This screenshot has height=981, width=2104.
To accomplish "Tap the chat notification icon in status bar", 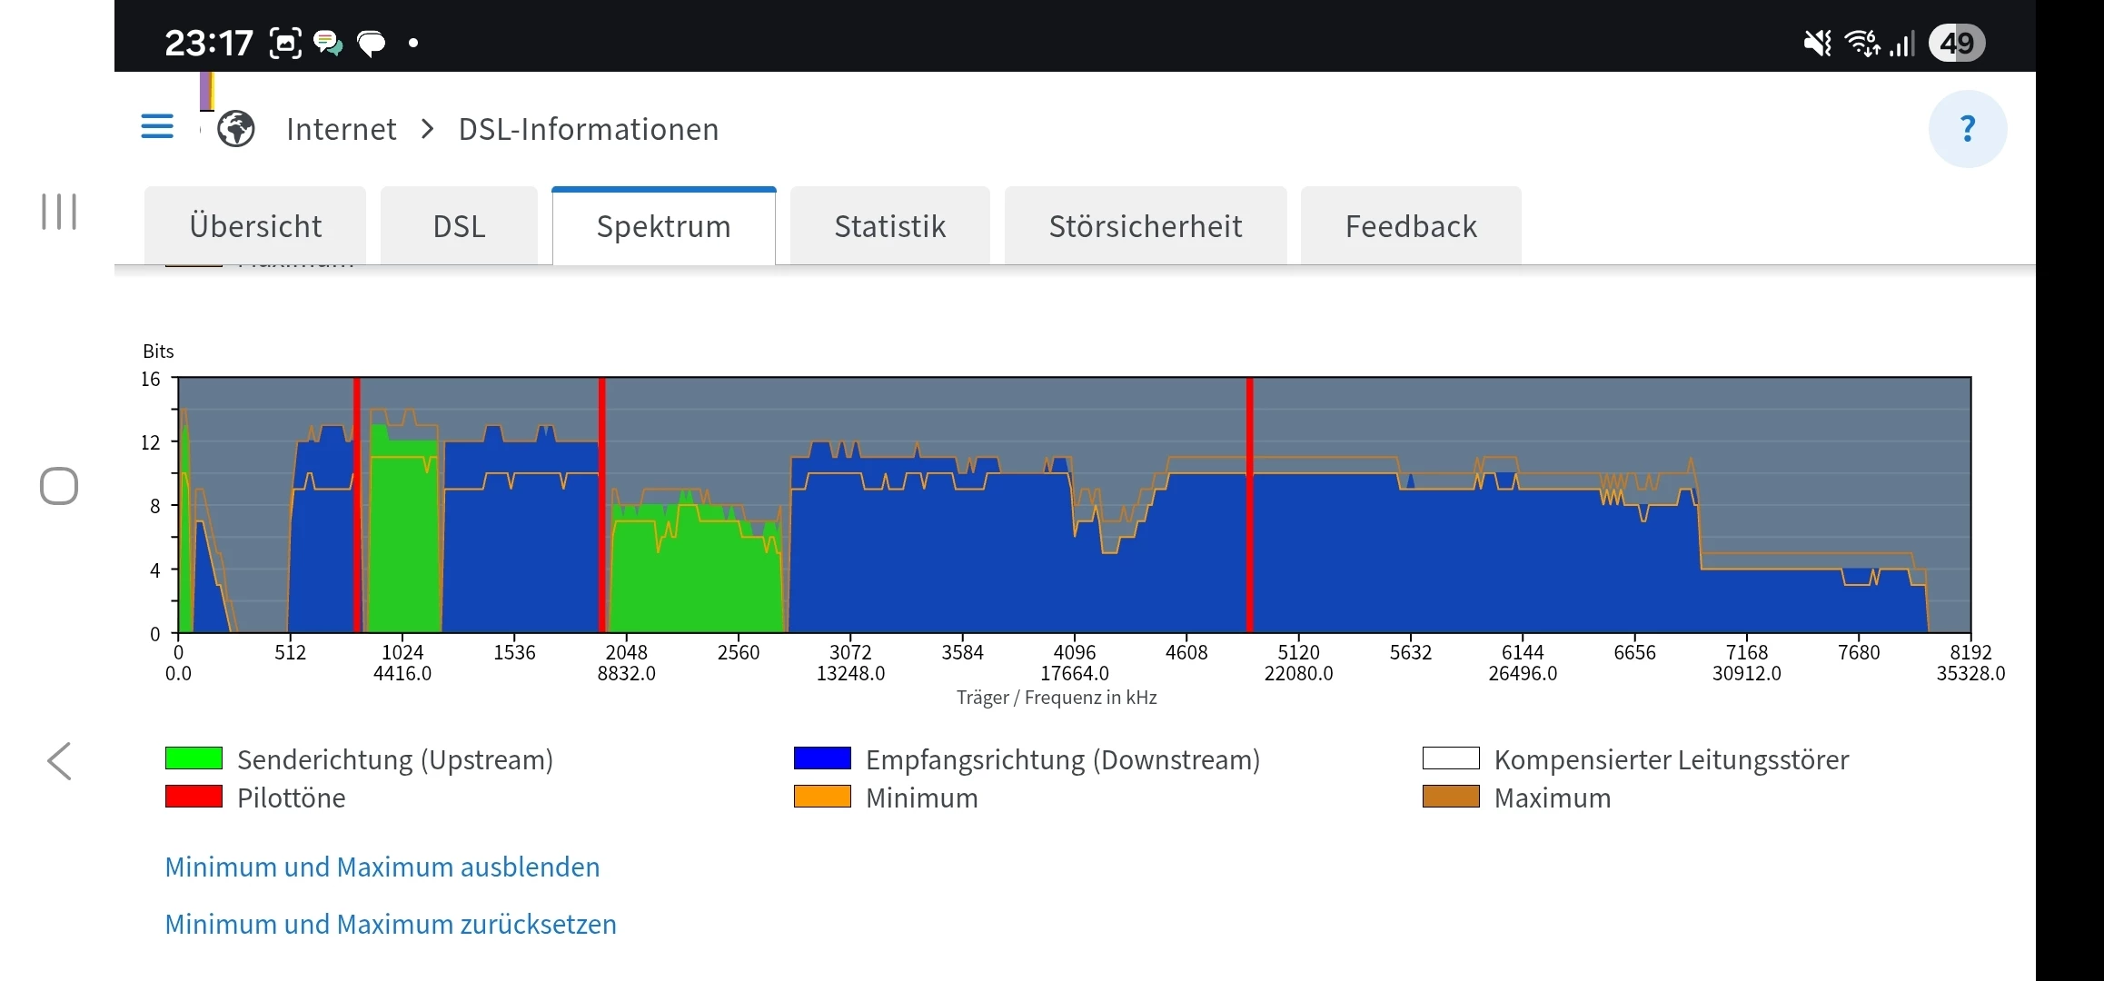I will tap(327, 43).
